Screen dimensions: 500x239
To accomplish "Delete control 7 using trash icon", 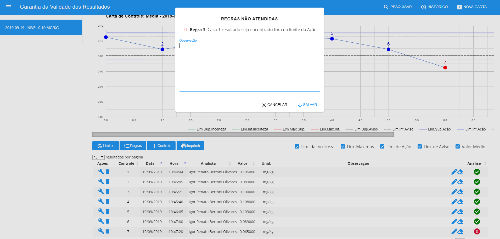I will [x=108, y=231].
